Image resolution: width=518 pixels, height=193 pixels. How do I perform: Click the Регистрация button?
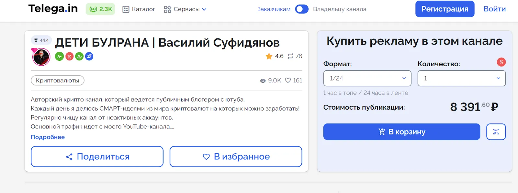pyautogui.click(x=445, y=9)
